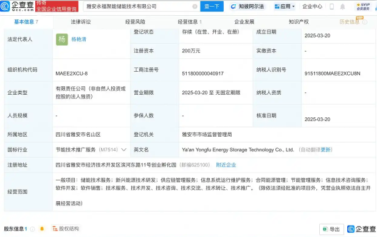Select registered capital 200万元
This screenshot has height=237, width=377.
[191, 51]
